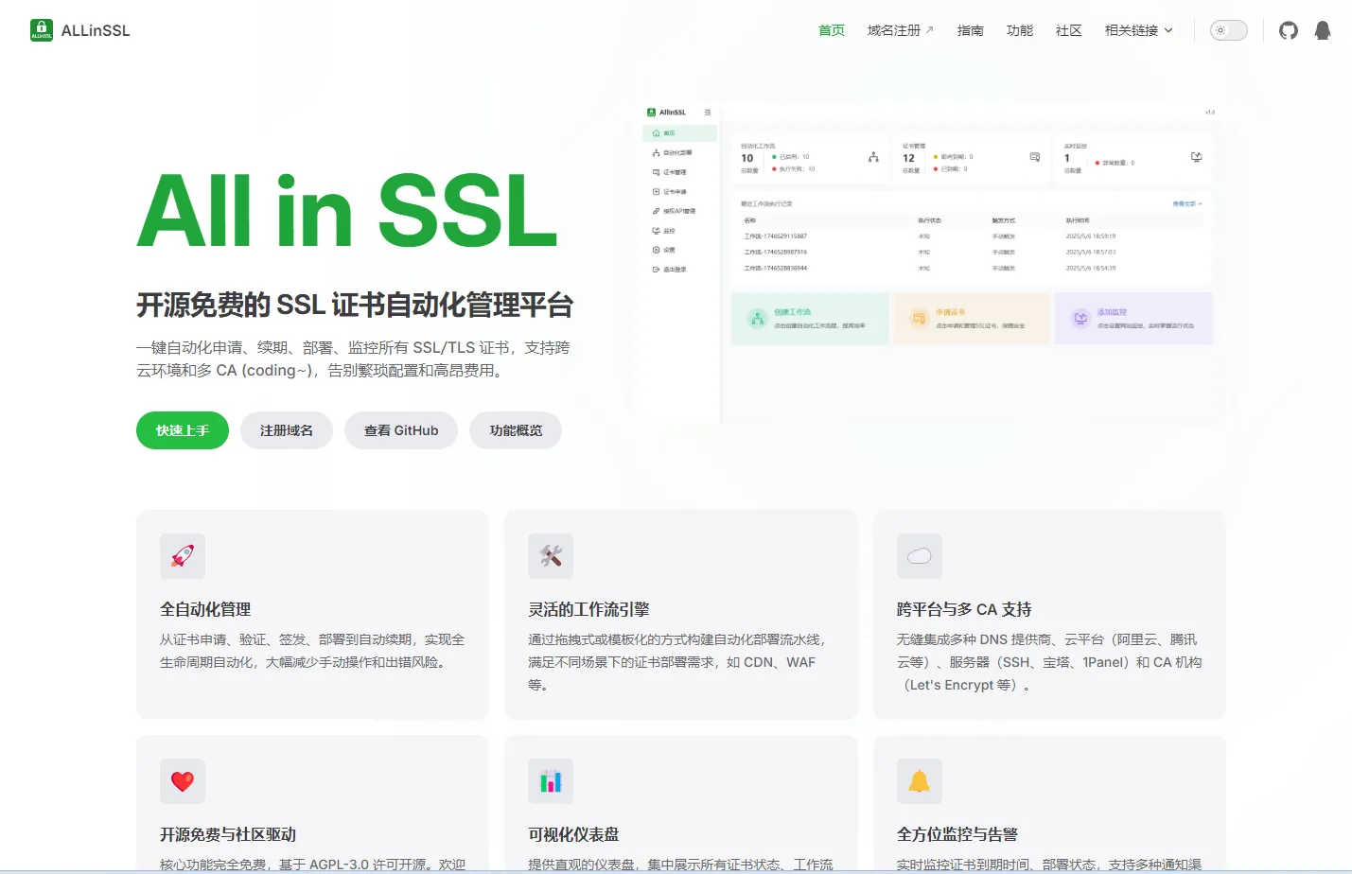The image size is (1352, 874).
Task: Click the 全方位监控与告警 card heading
Action: pyautogui.click(x=957, y=834)
